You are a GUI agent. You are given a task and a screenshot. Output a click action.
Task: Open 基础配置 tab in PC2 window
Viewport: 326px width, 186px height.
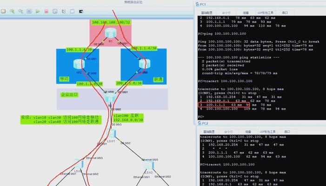pyautogui.click(x=209, y=132)
